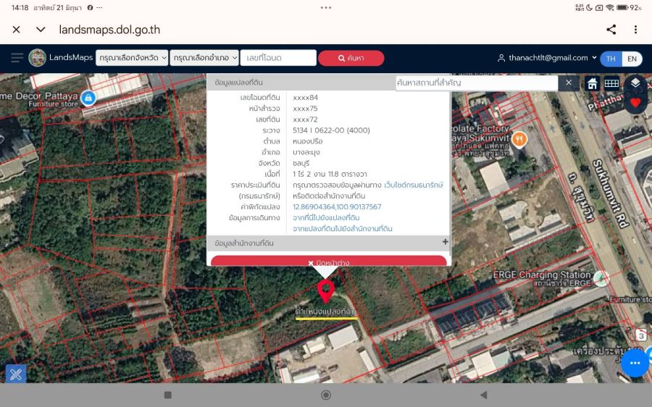Image resolution: width=652 pixels, height=407 pixels.
Task: Click the red ค้นหา search button
Action: [351, 58]
